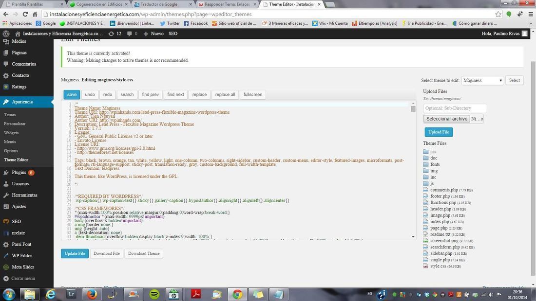
Task: Bookmark this page with the star icon
Action: click(x=498, y=14)
